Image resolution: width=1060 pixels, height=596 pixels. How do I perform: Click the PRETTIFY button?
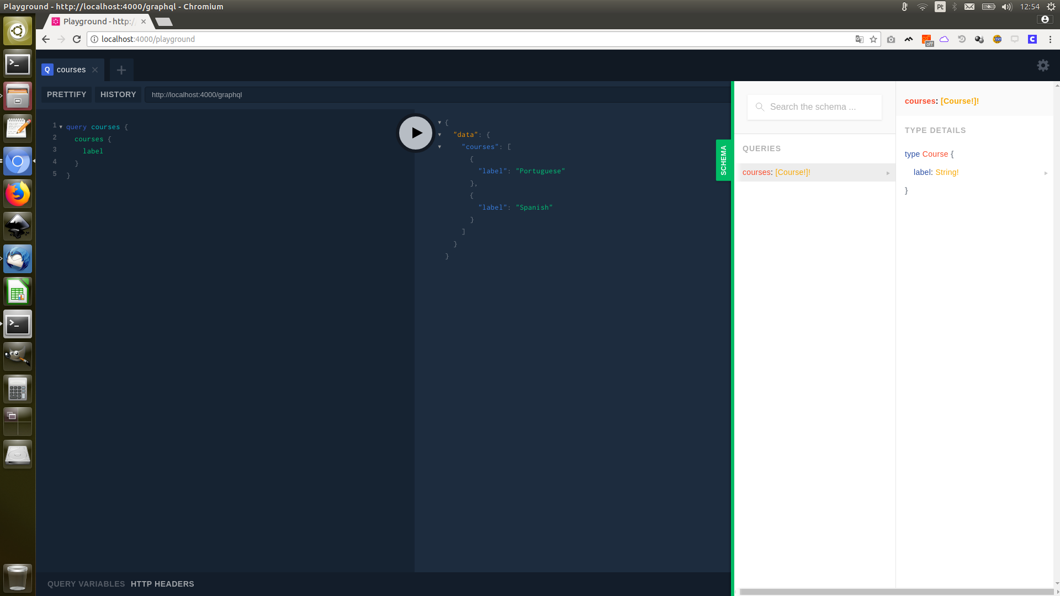[x=66, y=94]
